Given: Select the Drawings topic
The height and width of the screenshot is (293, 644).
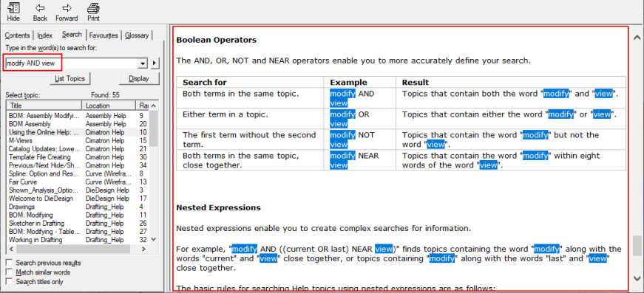Looking at the screenshot, I should (78, 207).
